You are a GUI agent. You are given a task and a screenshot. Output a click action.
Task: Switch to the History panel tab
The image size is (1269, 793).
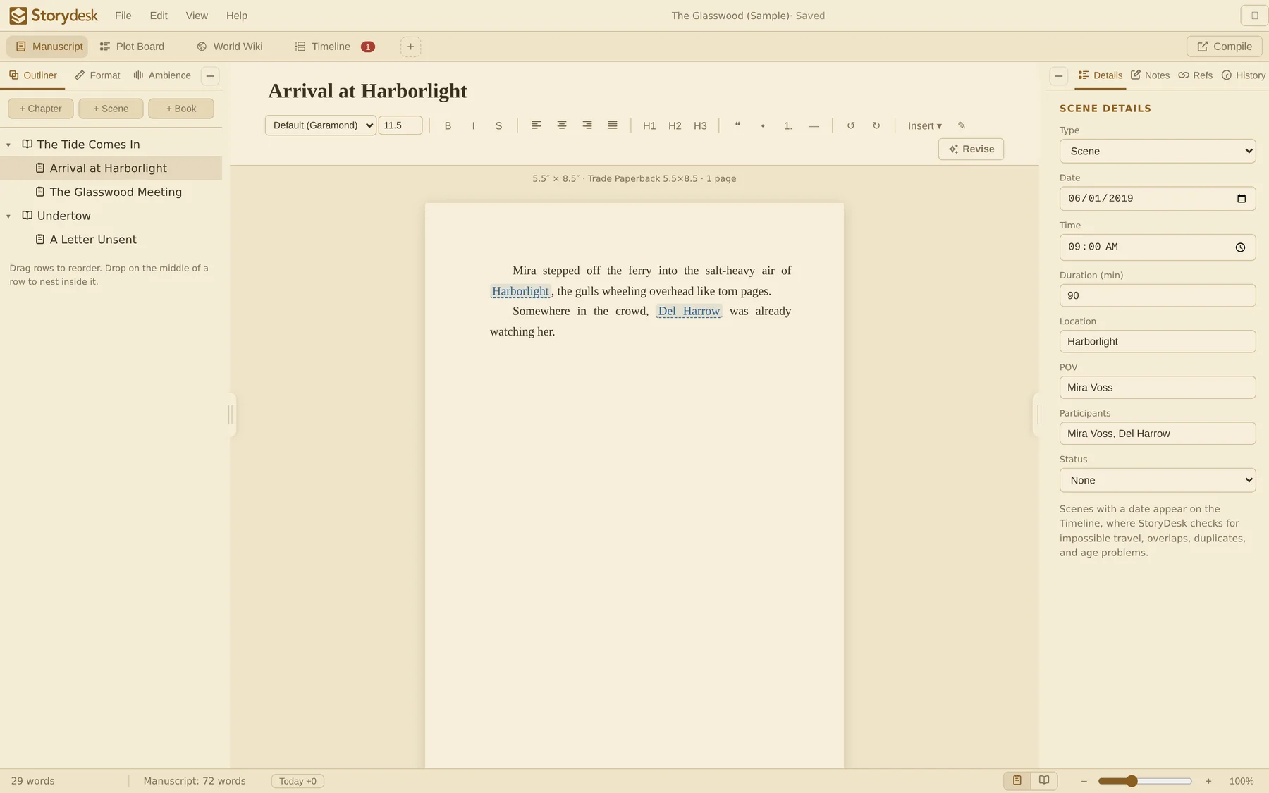click(x=1244, y=75)
